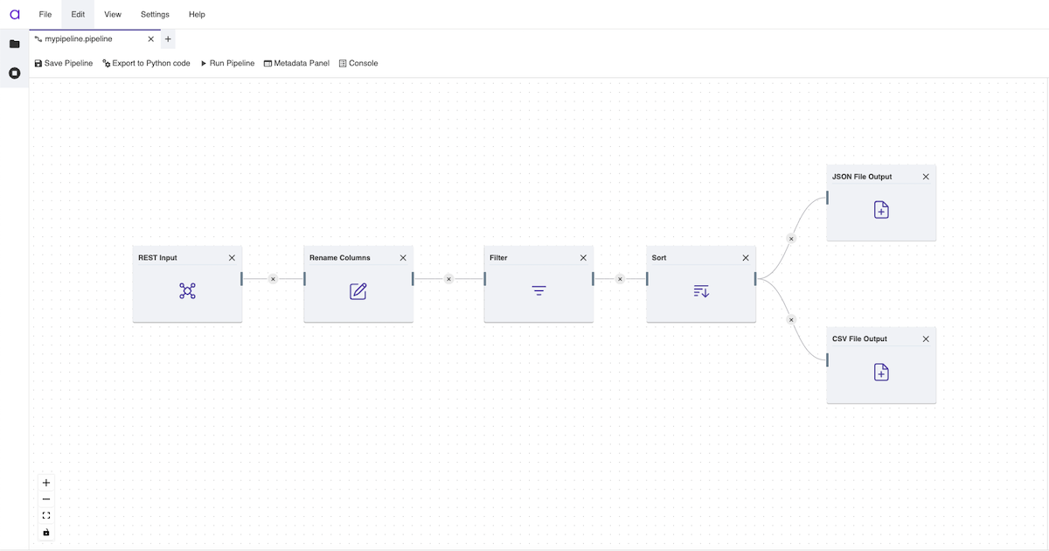Viewport: 1049px width, 551px height.
Task: Click the Rename Columns output port handle
Action: (413, 279)
